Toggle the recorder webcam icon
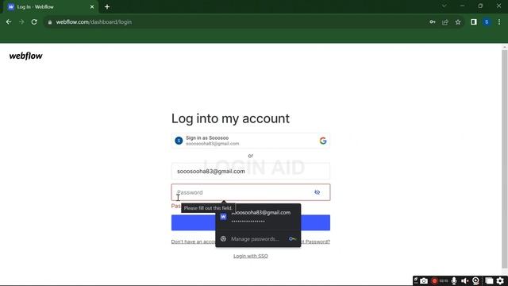This screenshot has height=286, width=508. 475,280
